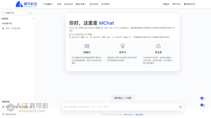The height and width of the screenshot is (118, 211).
Task: Click the 场景化 heading text
Action: coord(87,52)
